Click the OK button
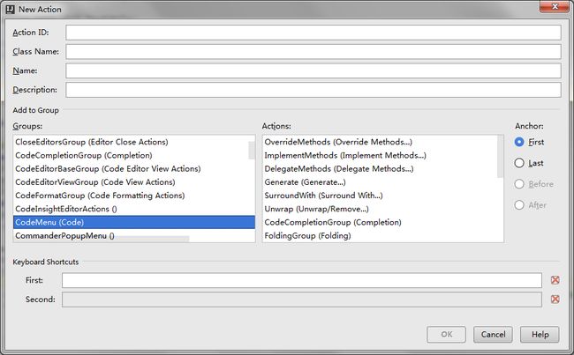Viewport: 574px width, 355px height. coord(446,334)
